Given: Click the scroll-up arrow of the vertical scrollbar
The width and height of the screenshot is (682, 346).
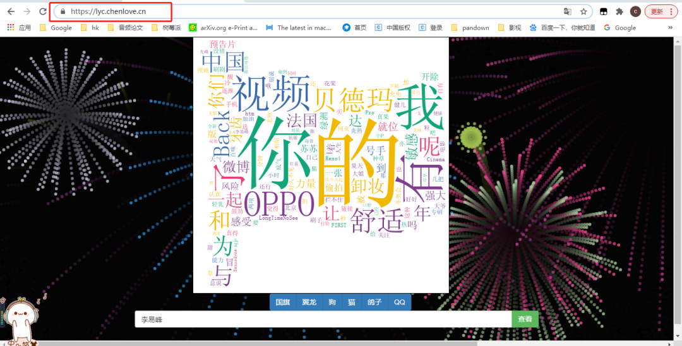Looking at the screenshot, I should pyautogui.click(x=678, y=41).
